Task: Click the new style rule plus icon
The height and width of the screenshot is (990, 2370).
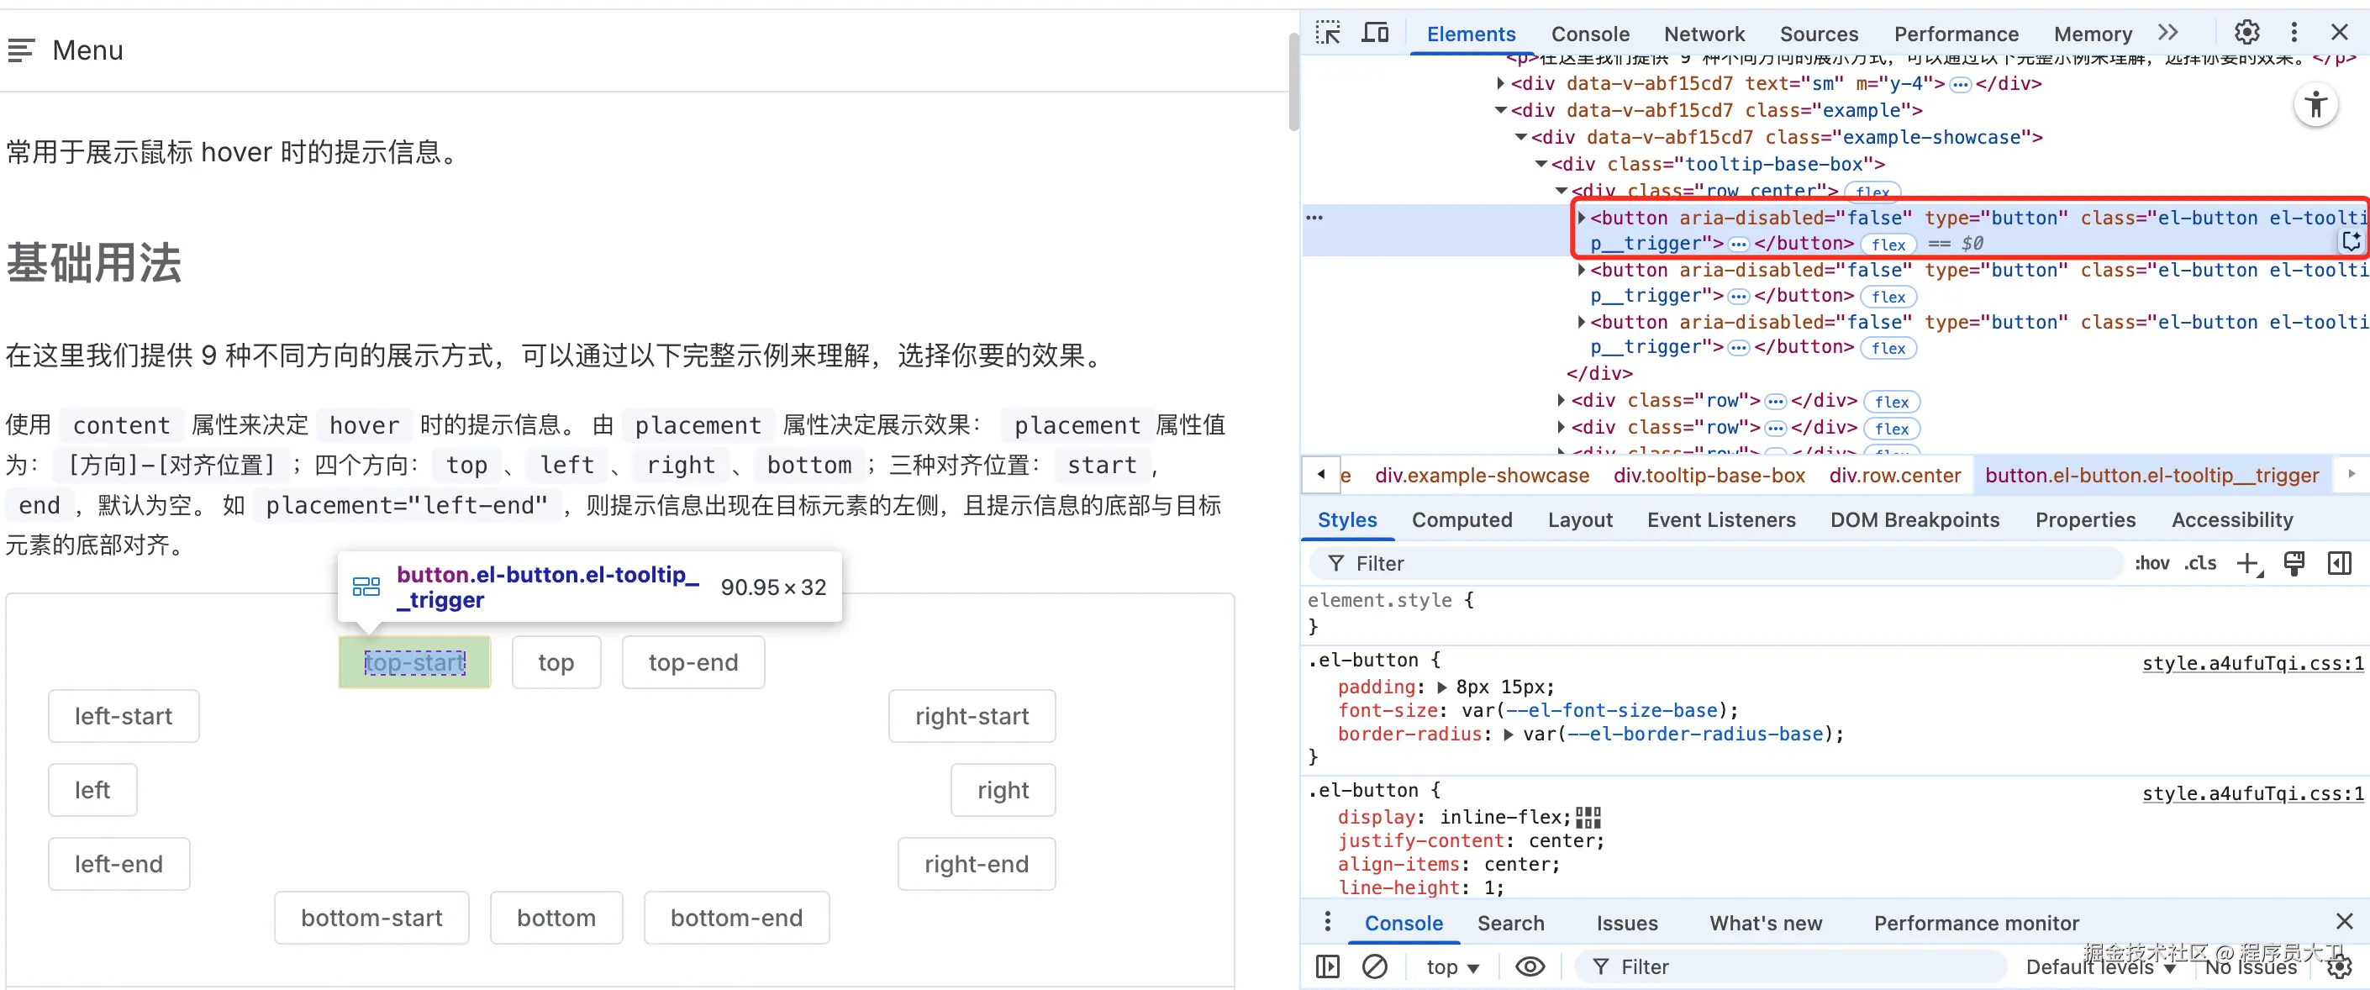Action: [x=2247, y=564]
